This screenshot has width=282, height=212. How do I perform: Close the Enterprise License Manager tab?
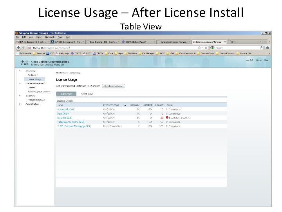pos(225,42)
